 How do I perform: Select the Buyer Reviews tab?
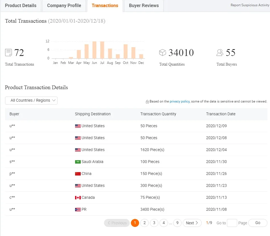pos(144,6)
